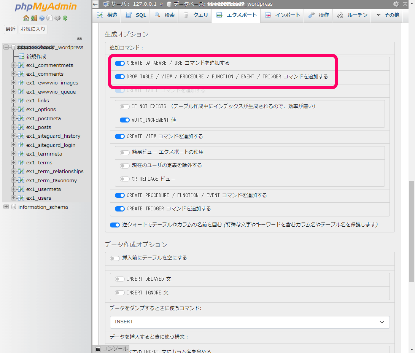Click the green reload navigation icon

pos(65,18)
